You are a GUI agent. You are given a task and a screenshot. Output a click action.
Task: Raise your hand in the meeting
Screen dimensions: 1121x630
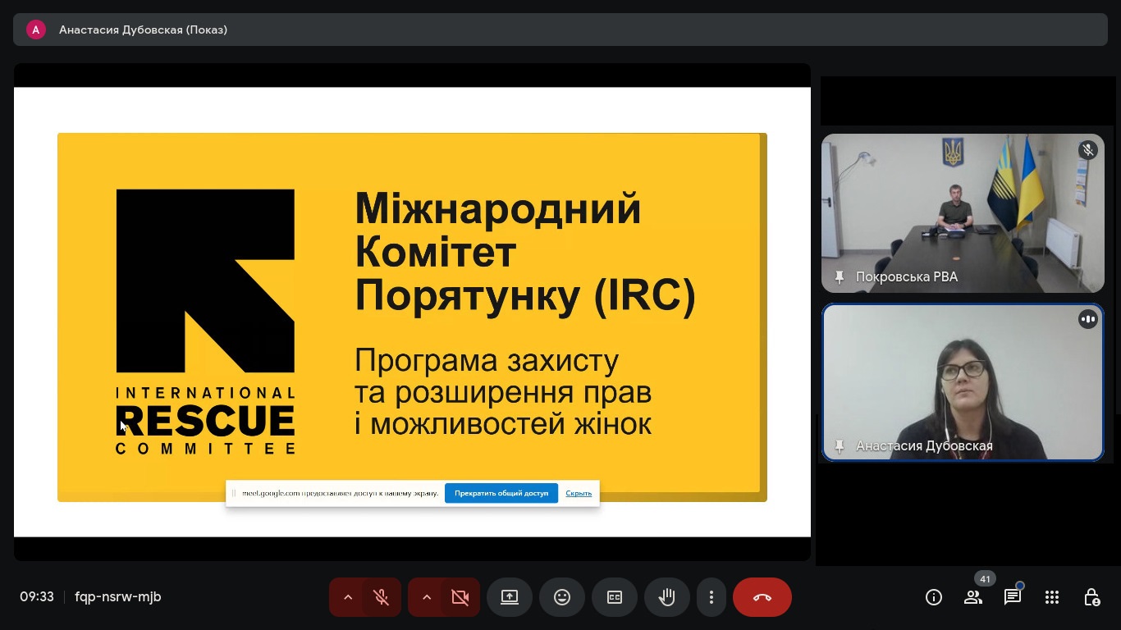pyautogui.click(x=666, y=597)
